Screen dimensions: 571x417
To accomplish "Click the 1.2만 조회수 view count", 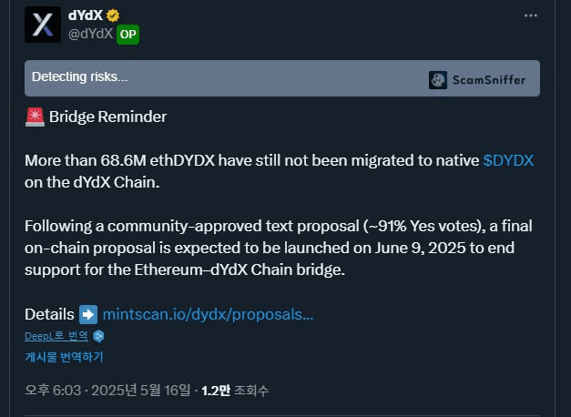I will tap(235, 391).
